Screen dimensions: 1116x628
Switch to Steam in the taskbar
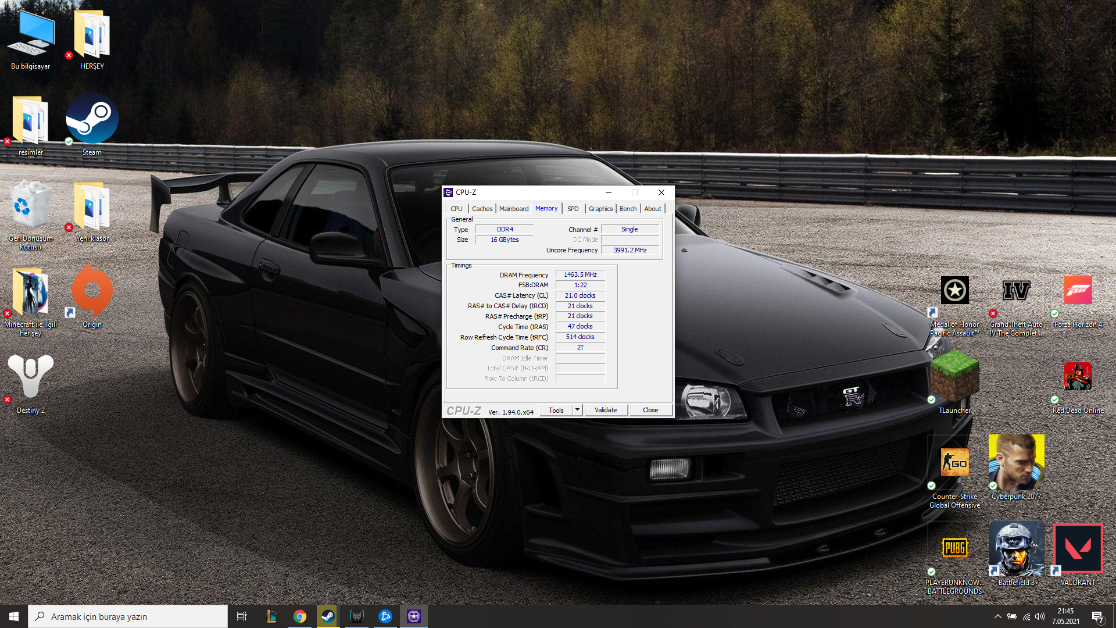click(x=328, y=616)
